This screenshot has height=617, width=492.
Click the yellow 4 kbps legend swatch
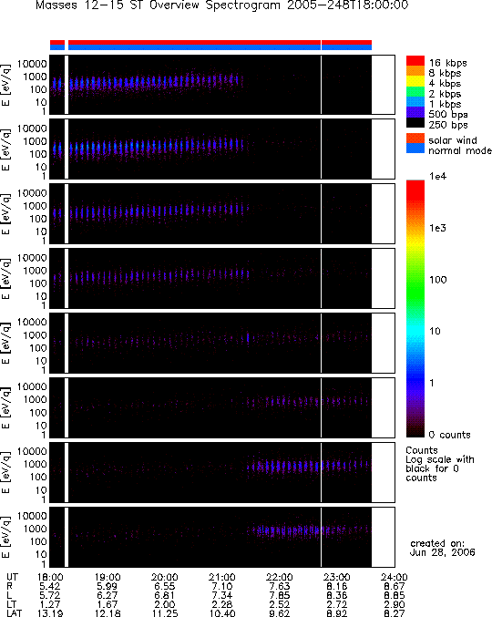pos(415,81)
